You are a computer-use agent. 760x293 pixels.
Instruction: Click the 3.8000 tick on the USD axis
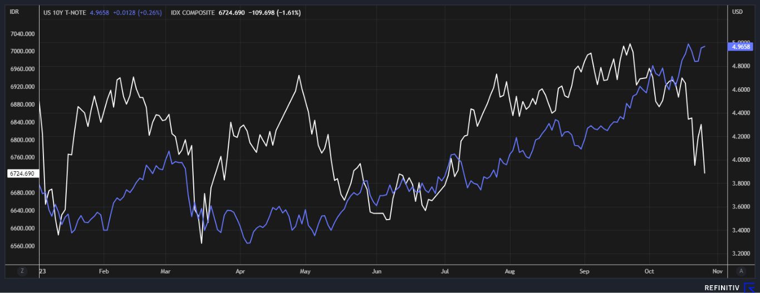(x=741, y=183)
